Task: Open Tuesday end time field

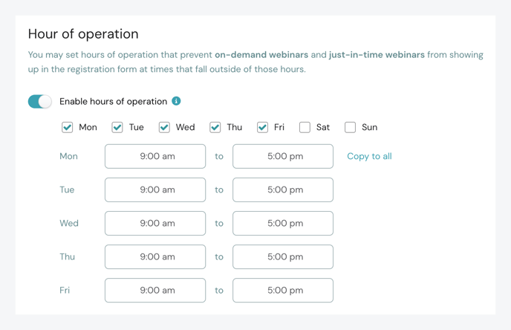Action: (283, 190)
